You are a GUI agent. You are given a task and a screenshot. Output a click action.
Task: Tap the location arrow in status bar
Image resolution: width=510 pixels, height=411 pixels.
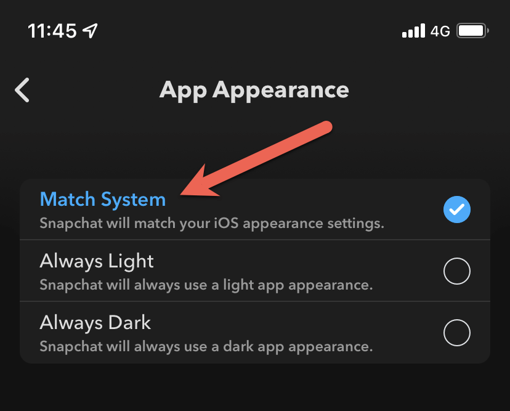90,31
